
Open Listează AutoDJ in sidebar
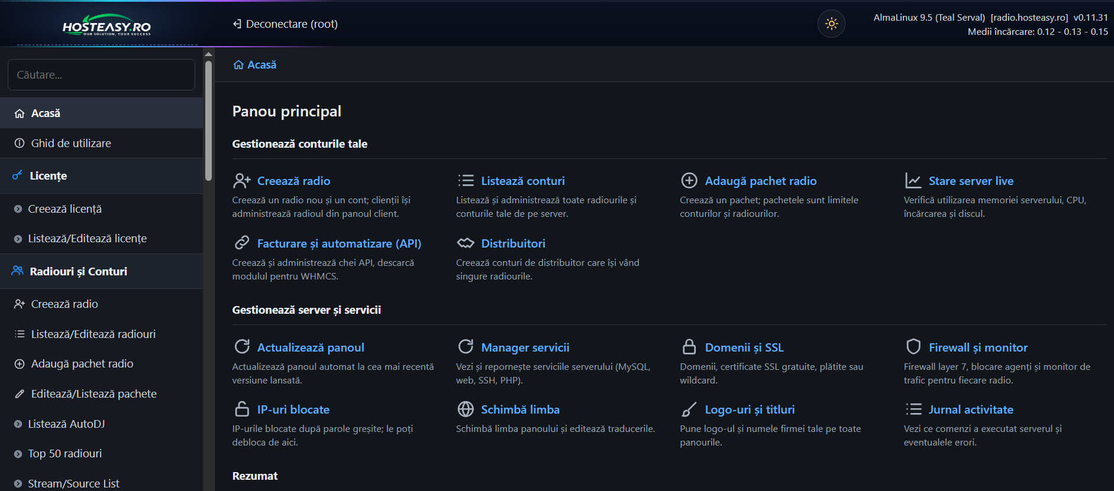(101, 424)
